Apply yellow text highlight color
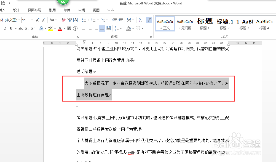Screen dimensions: 276x162 tap(50, 28)
